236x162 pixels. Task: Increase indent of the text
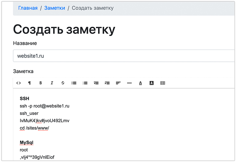(107, 83)
